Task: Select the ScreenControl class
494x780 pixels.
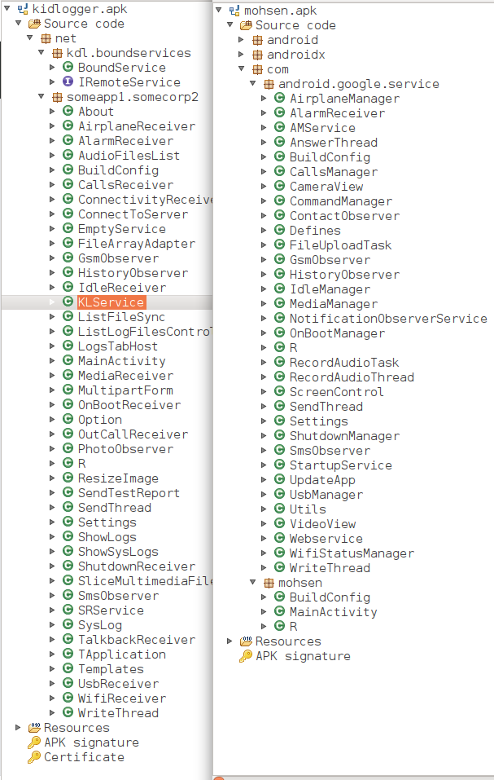Action: pyautogui.click(x=337, y=392)
